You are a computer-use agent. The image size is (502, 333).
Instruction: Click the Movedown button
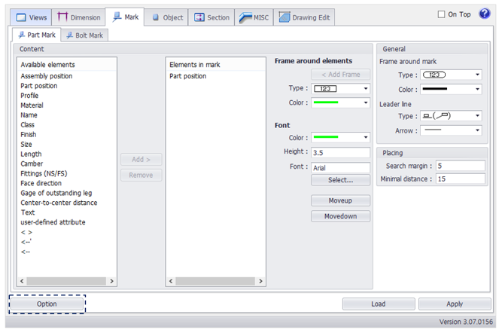click(x=340, y=216)
